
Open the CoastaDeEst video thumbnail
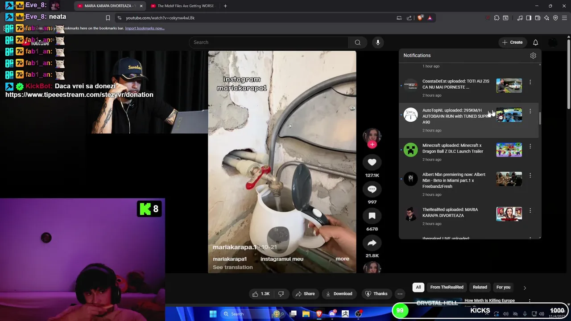tap(509, 86)
